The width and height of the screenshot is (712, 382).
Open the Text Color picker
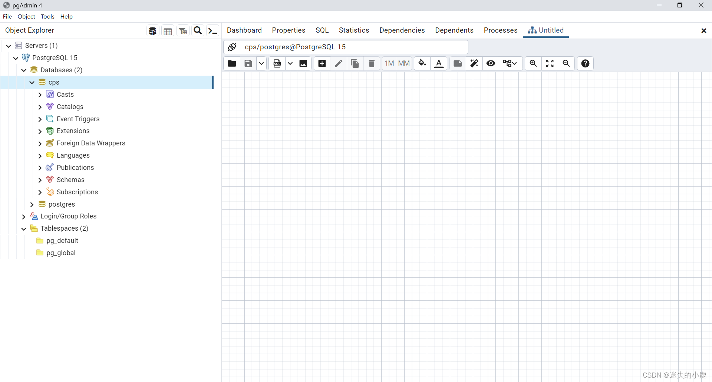439,63
